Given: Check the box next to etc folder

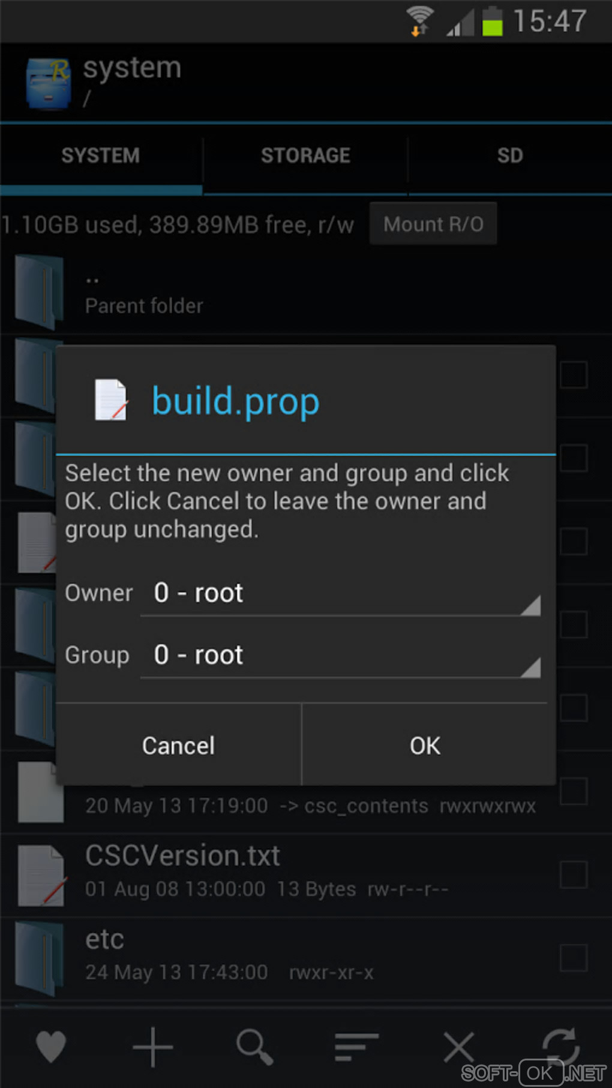Looking at the screenshot, I should click(x=574, y=958).
